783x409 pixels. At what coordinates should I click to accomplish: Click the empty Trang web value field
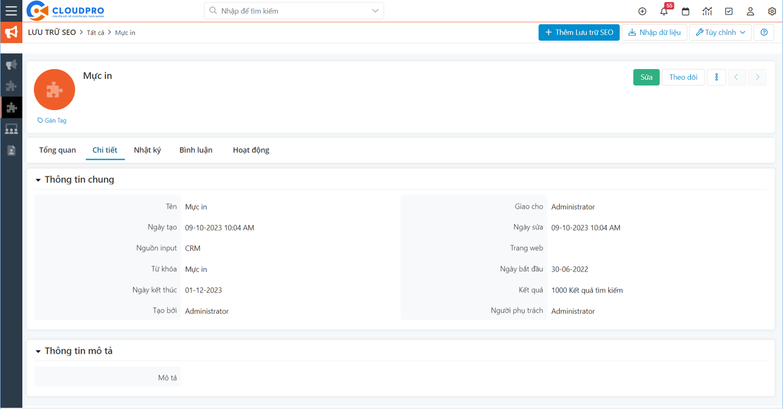(657, 248)
